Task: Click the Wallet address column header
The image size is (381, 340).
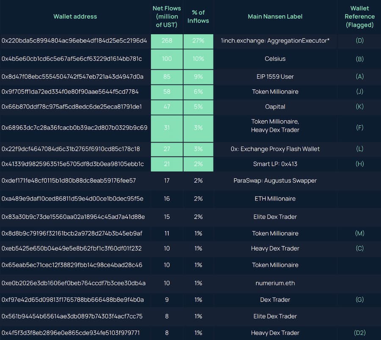Action: point(75,16)
